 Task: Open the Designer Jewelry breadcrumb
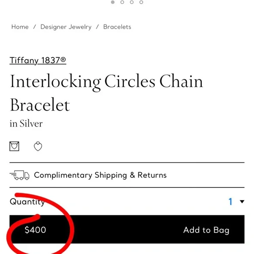66,27
